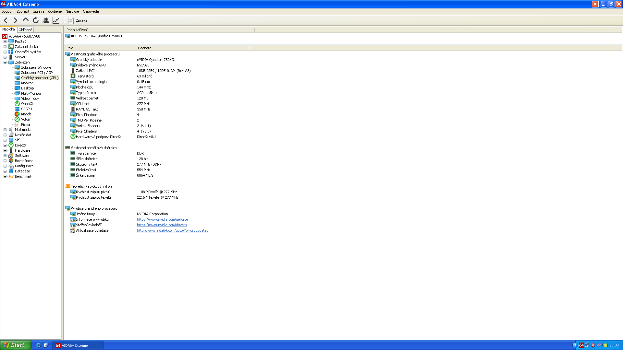Click the Back navigation arrow
The width and height of the screenshot is (623, 350).
click(6, 20)
